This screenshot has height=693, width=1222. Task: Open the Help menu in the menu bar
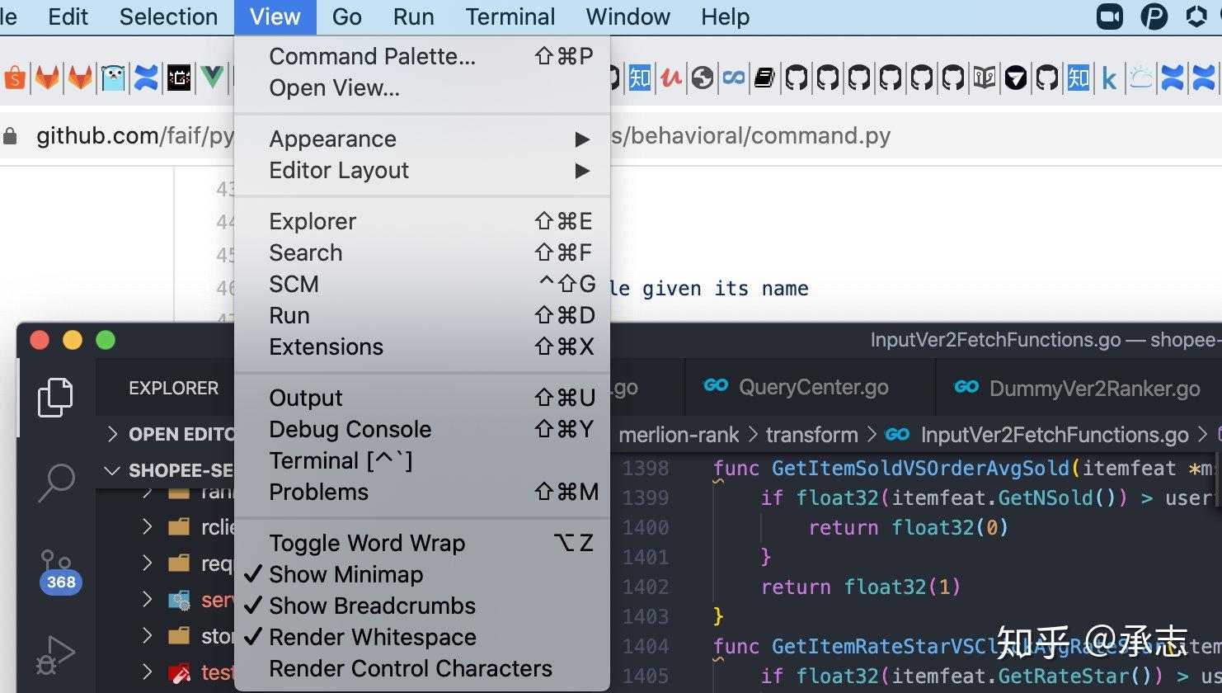[726, 16]
